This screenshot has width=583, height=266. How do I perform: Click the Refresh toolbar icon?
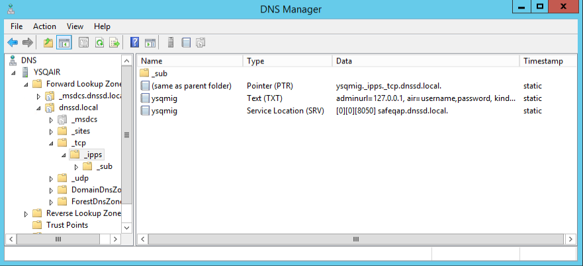coord(99,43)
